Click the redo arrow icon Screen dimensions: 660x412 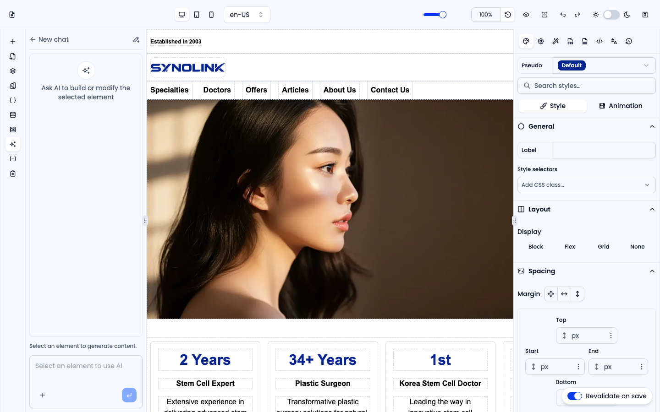577,15
